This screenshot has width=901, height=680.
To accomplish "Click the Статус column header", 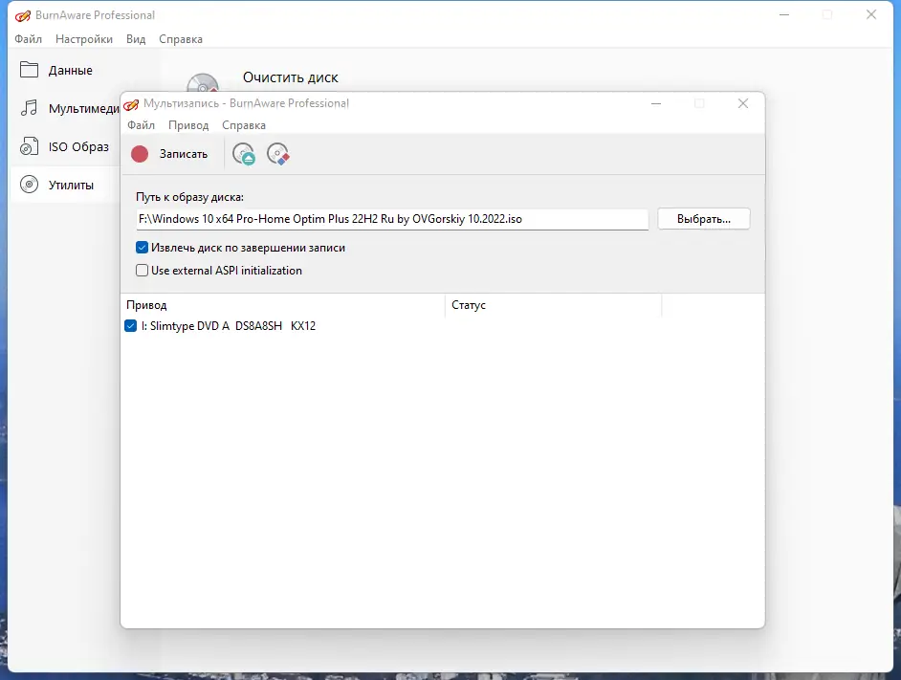I will [553, 305].
